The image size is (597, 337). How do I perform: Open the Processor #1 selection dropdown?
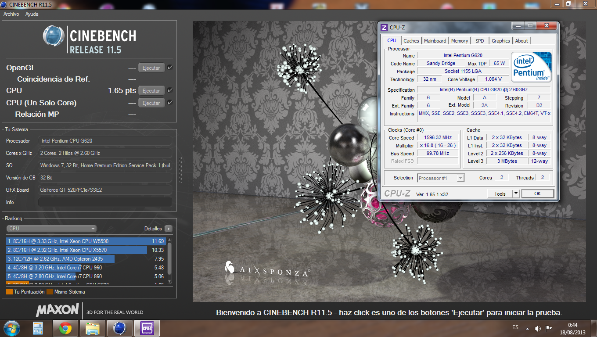(x=440, y=178)
